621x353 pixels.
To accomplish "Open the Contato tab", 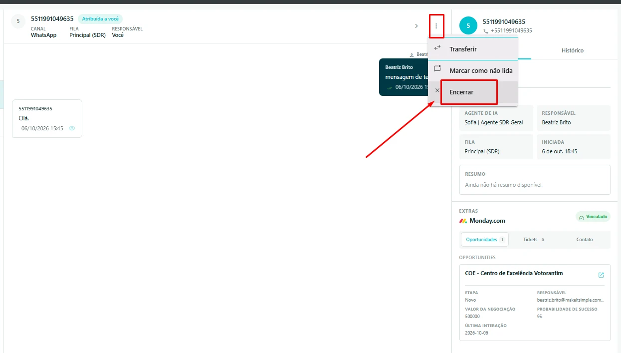I will click(585, 240).
